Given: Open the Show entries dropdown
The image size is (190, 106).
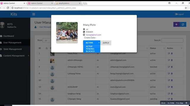Looking at the screenshot, I should 47,40.
